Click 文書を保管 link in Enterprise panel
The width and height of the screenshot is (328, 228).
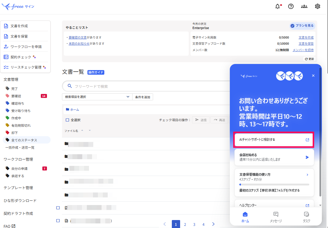306,43
